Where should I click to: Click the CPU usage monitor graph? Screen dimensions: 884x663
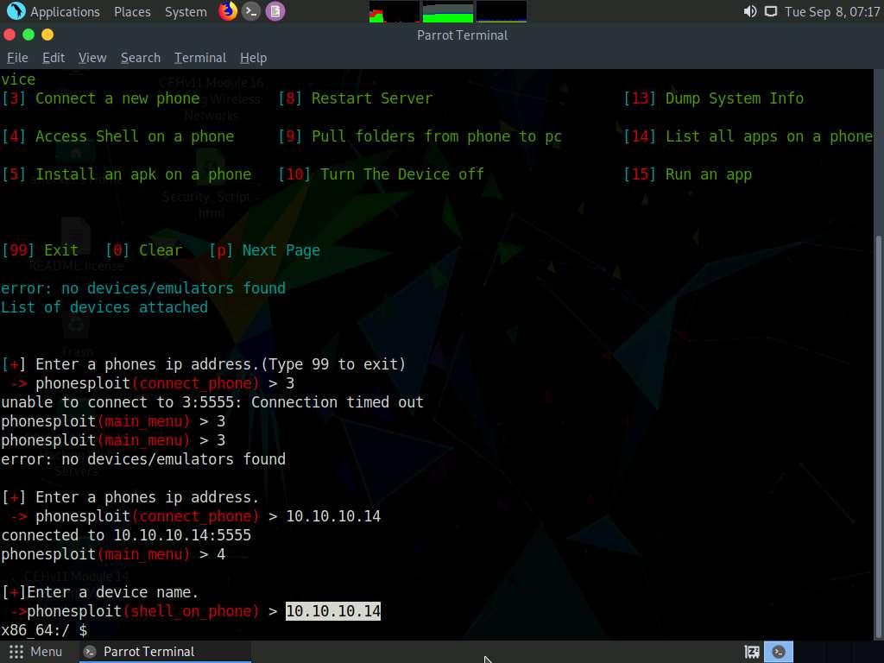tap(393, 11)
